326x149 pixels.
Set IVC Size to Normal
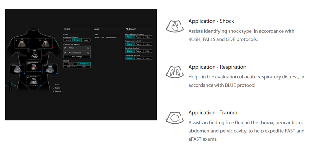click(70, 64)
